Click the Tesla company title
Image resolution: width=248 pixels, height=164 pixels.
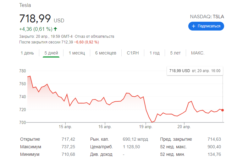coord(25,5)
